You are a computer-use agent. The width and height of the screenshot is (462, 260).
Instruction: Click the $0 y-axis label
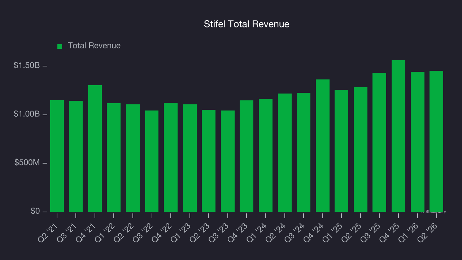click(x=35, y=211)
